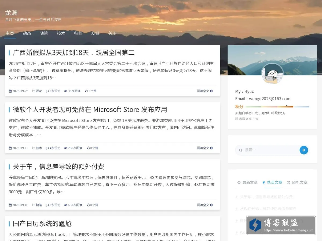
Task: Open sidebar hot article 从现在开始，放弃使用云服务软件
Action: 268,209
